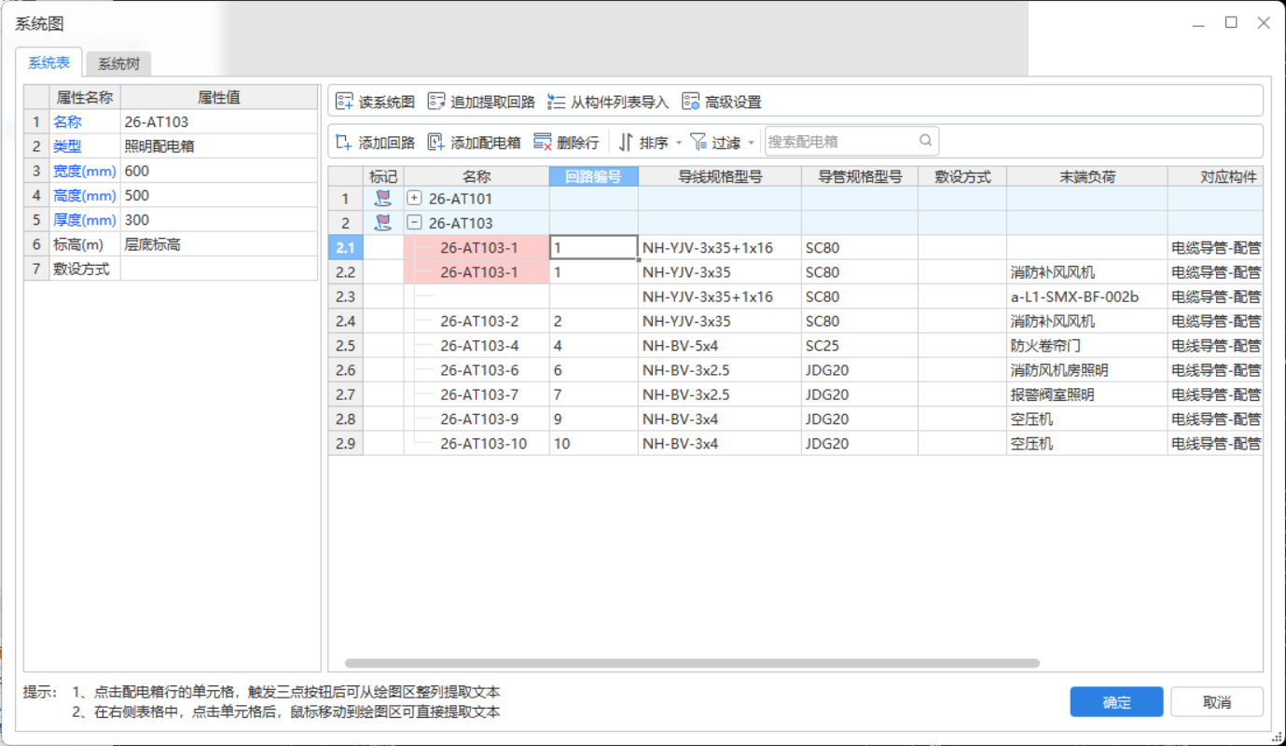Click the a-L1-SMX-BF-002b load cell

1086,297
